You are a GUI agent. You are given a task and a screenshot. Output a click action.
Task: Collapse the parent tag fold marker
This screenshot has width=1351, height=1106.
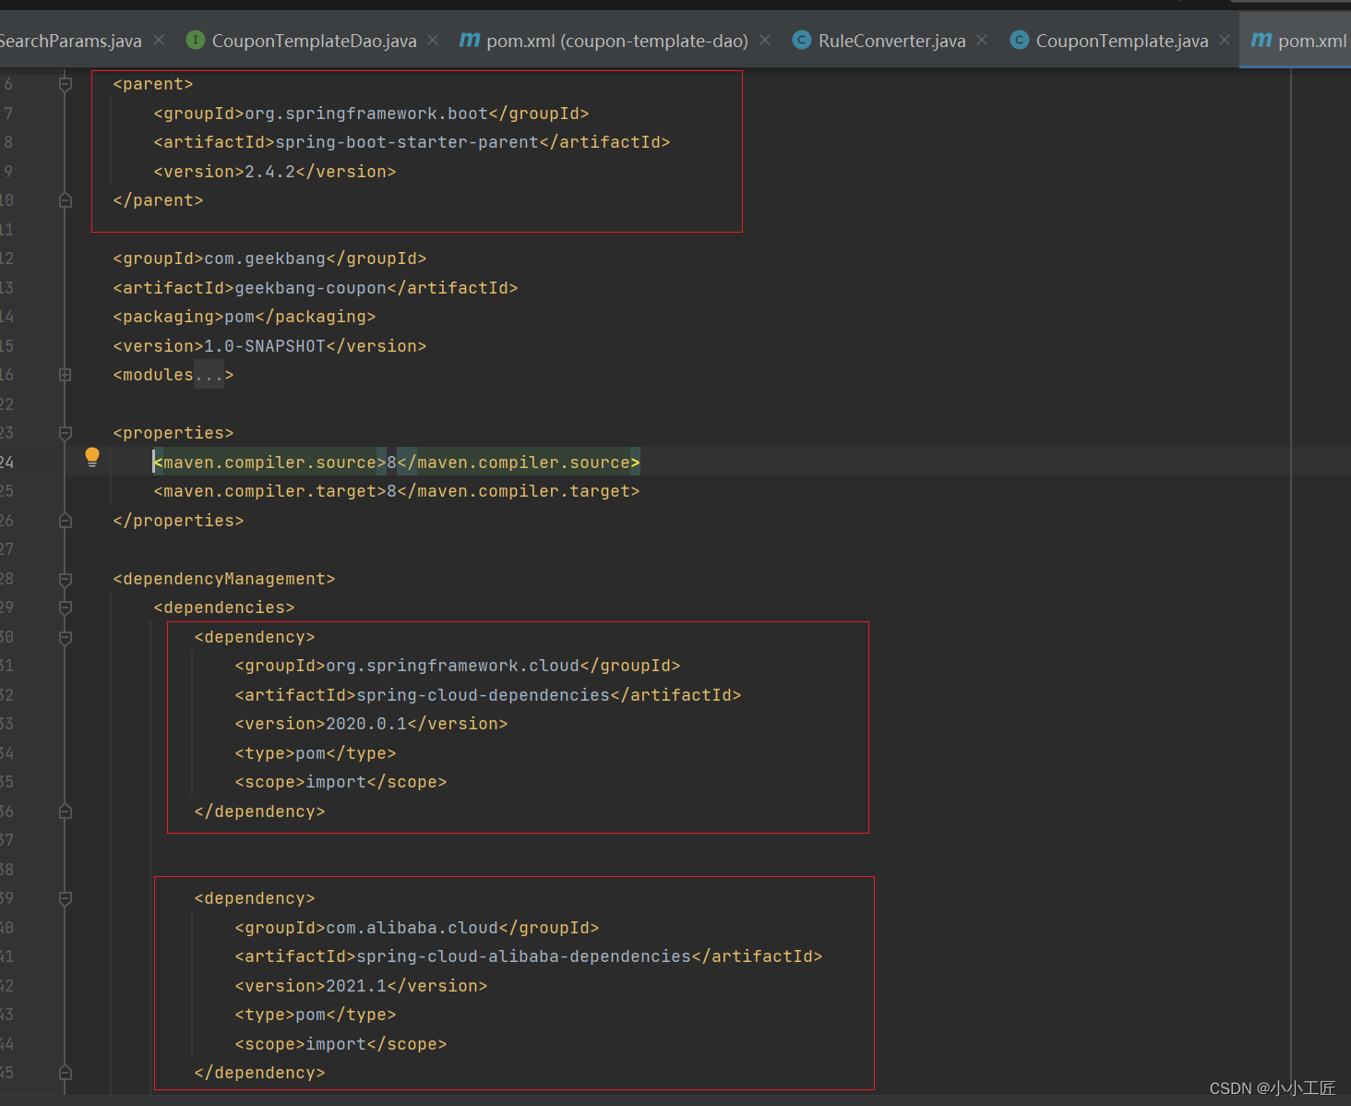[66, 84]
